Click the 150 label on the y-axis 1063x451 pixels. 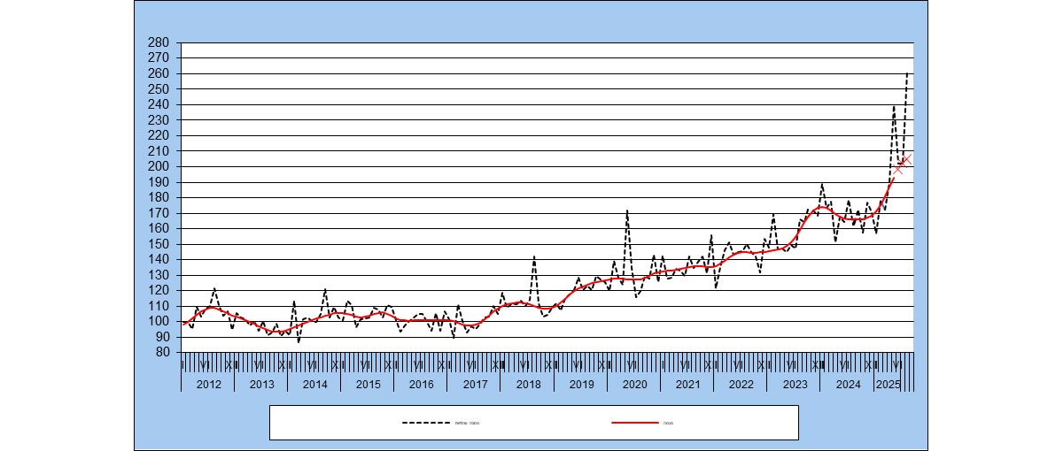point(159,244)
